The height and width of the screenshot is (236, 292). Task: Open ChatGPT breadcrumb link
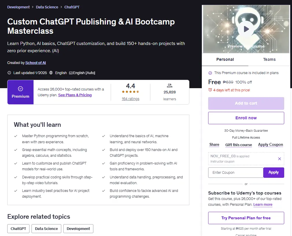click(72, 7)
